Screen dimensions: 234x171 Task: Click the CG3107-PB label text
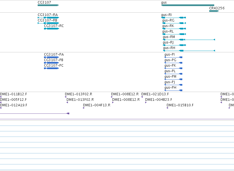click(54, 60)
